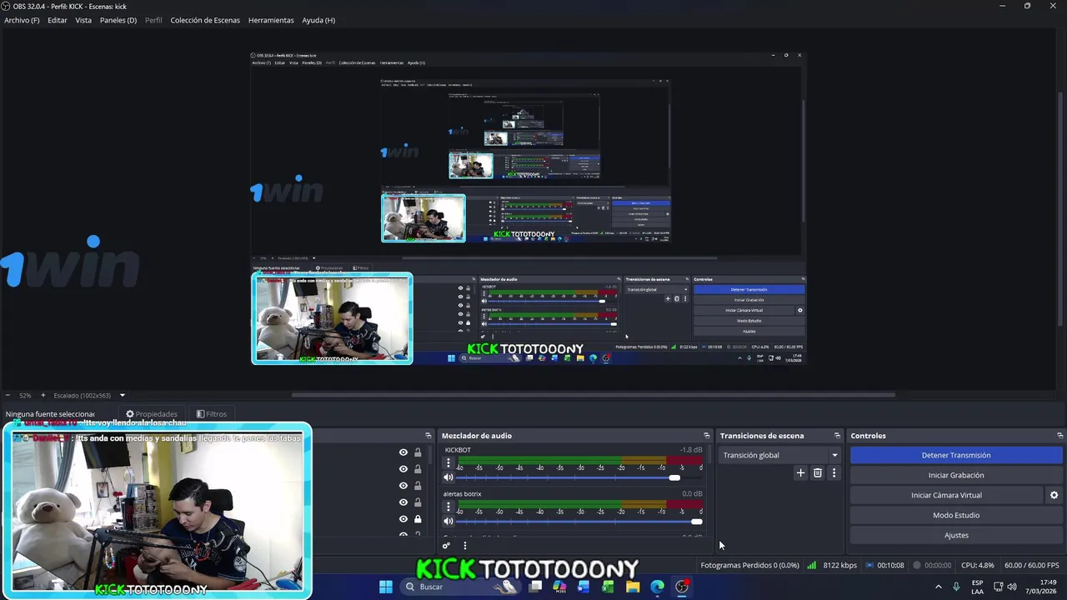Open Word from the taskbar
Image resolution: width=1067 pixels, height=600 pixels.
584,587
